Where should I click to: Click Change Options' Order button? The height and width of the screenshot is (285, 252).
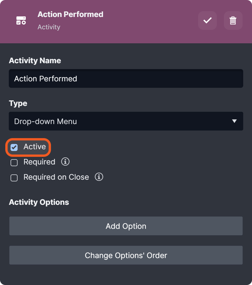[126, 255]
